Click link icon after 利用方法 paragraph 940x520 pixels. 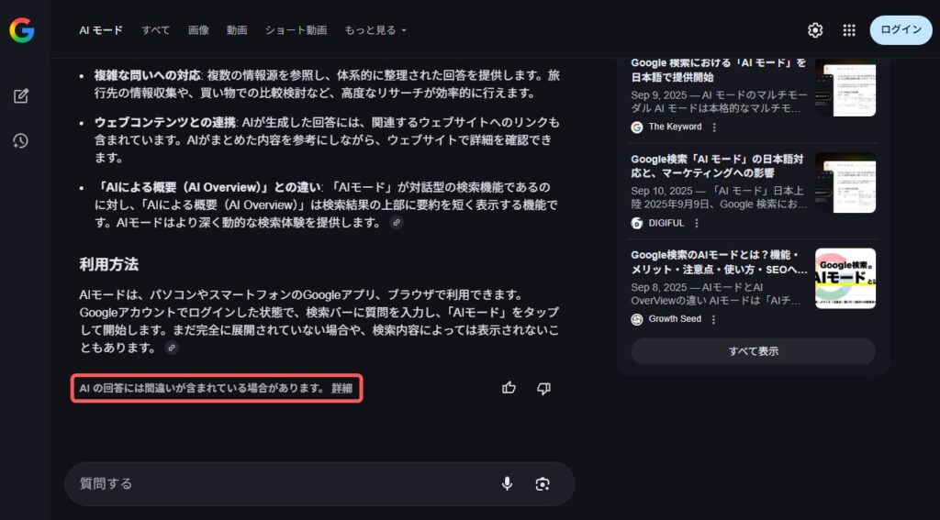[x=172, y=348]
